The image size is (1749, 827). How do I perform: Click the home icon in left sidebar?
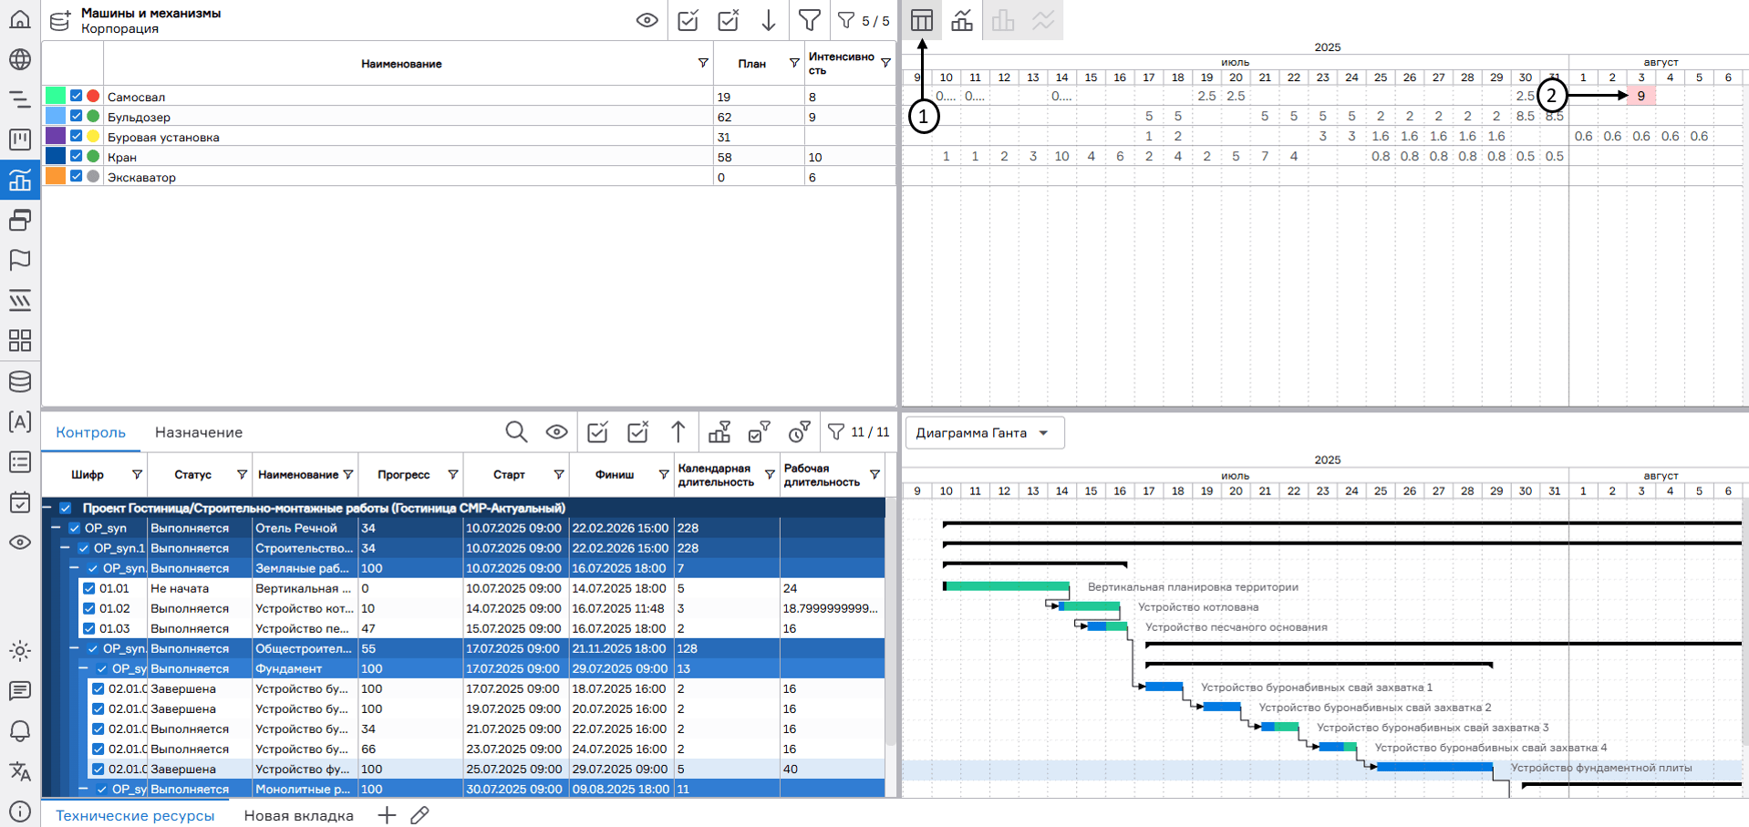pos(19,19)
